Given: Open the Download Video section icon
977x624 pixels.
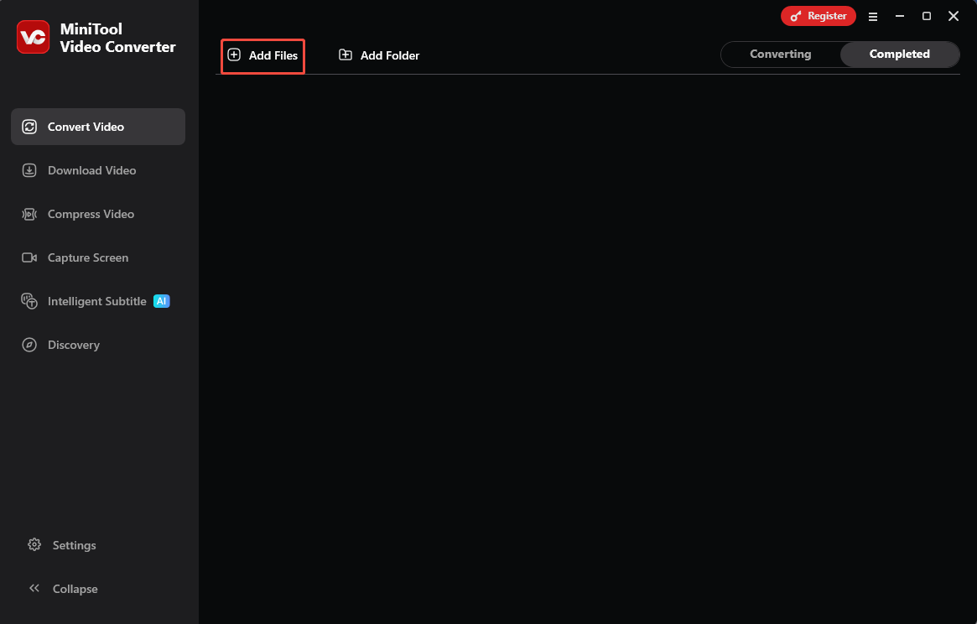Looking at the screenshot, I should 29,170.
